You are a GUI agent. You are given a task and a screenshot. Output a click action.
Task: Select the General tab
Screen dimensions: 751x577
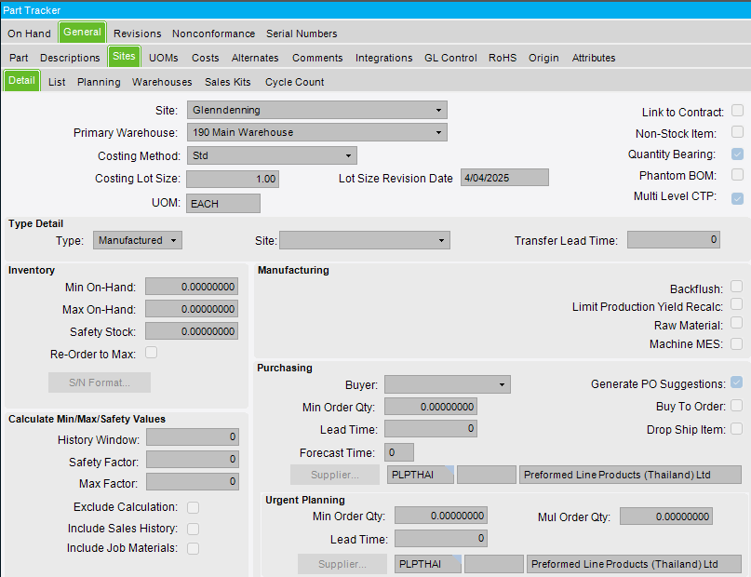tap(83, 32)
